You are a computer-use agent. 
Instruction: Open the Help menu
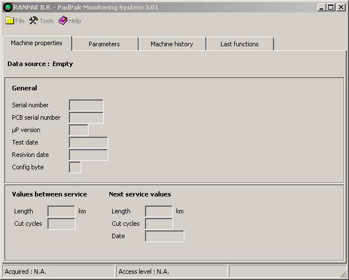[x=70, y=21]
